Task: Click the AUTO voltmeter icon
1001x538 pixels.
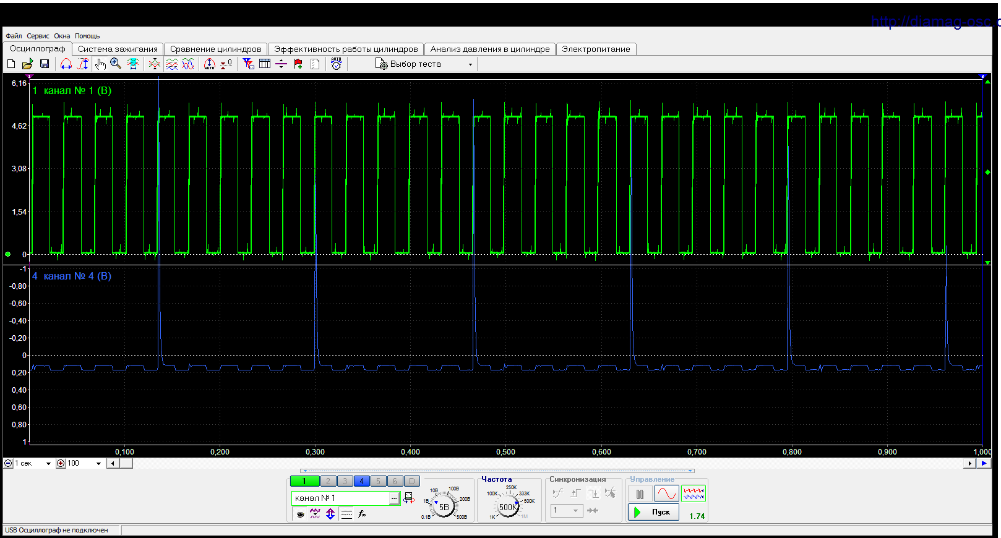Action: (x=336, y=64)
